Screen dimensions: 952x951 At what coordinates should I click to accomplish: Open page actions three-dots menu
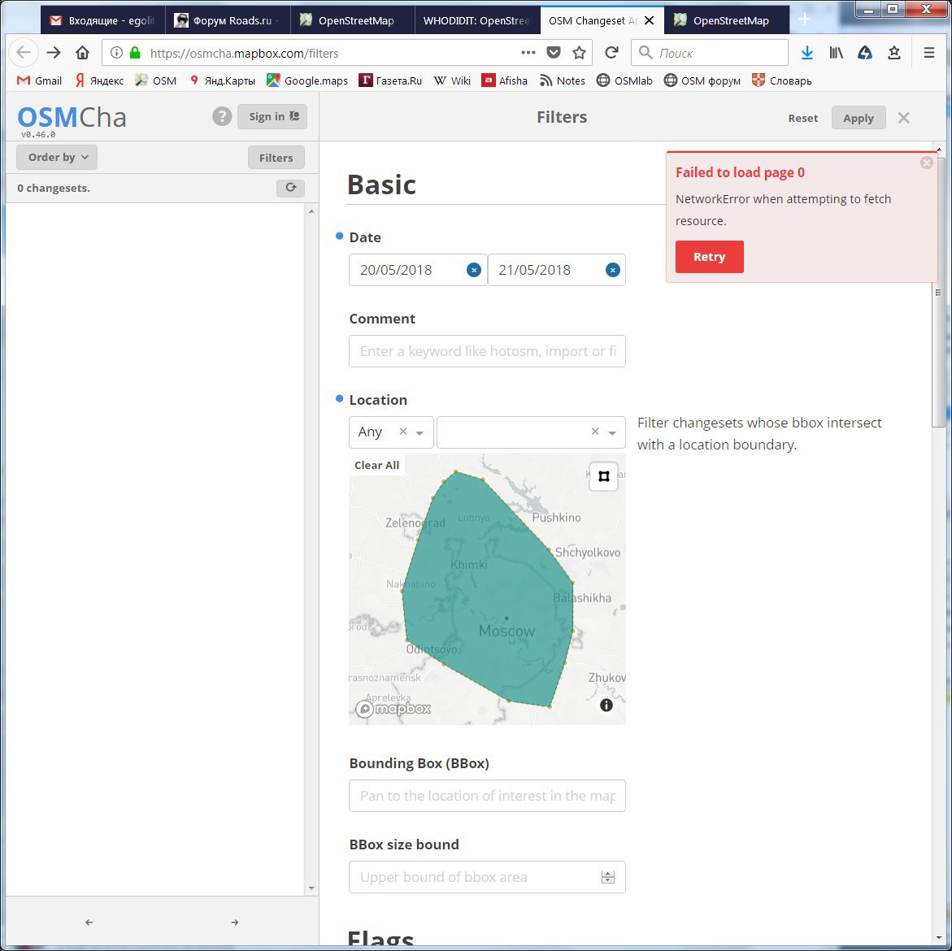[528, 53]
